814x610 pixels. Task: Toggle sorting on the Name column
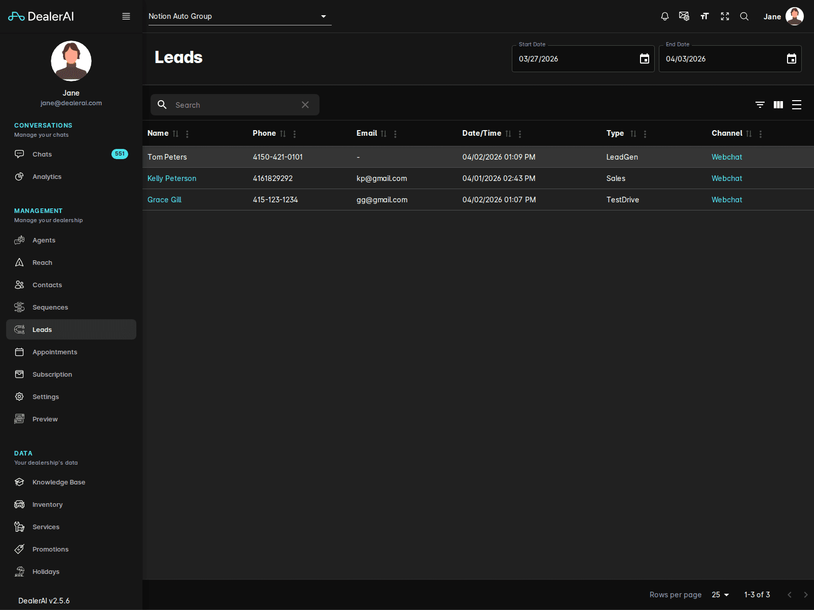(176, 133)
